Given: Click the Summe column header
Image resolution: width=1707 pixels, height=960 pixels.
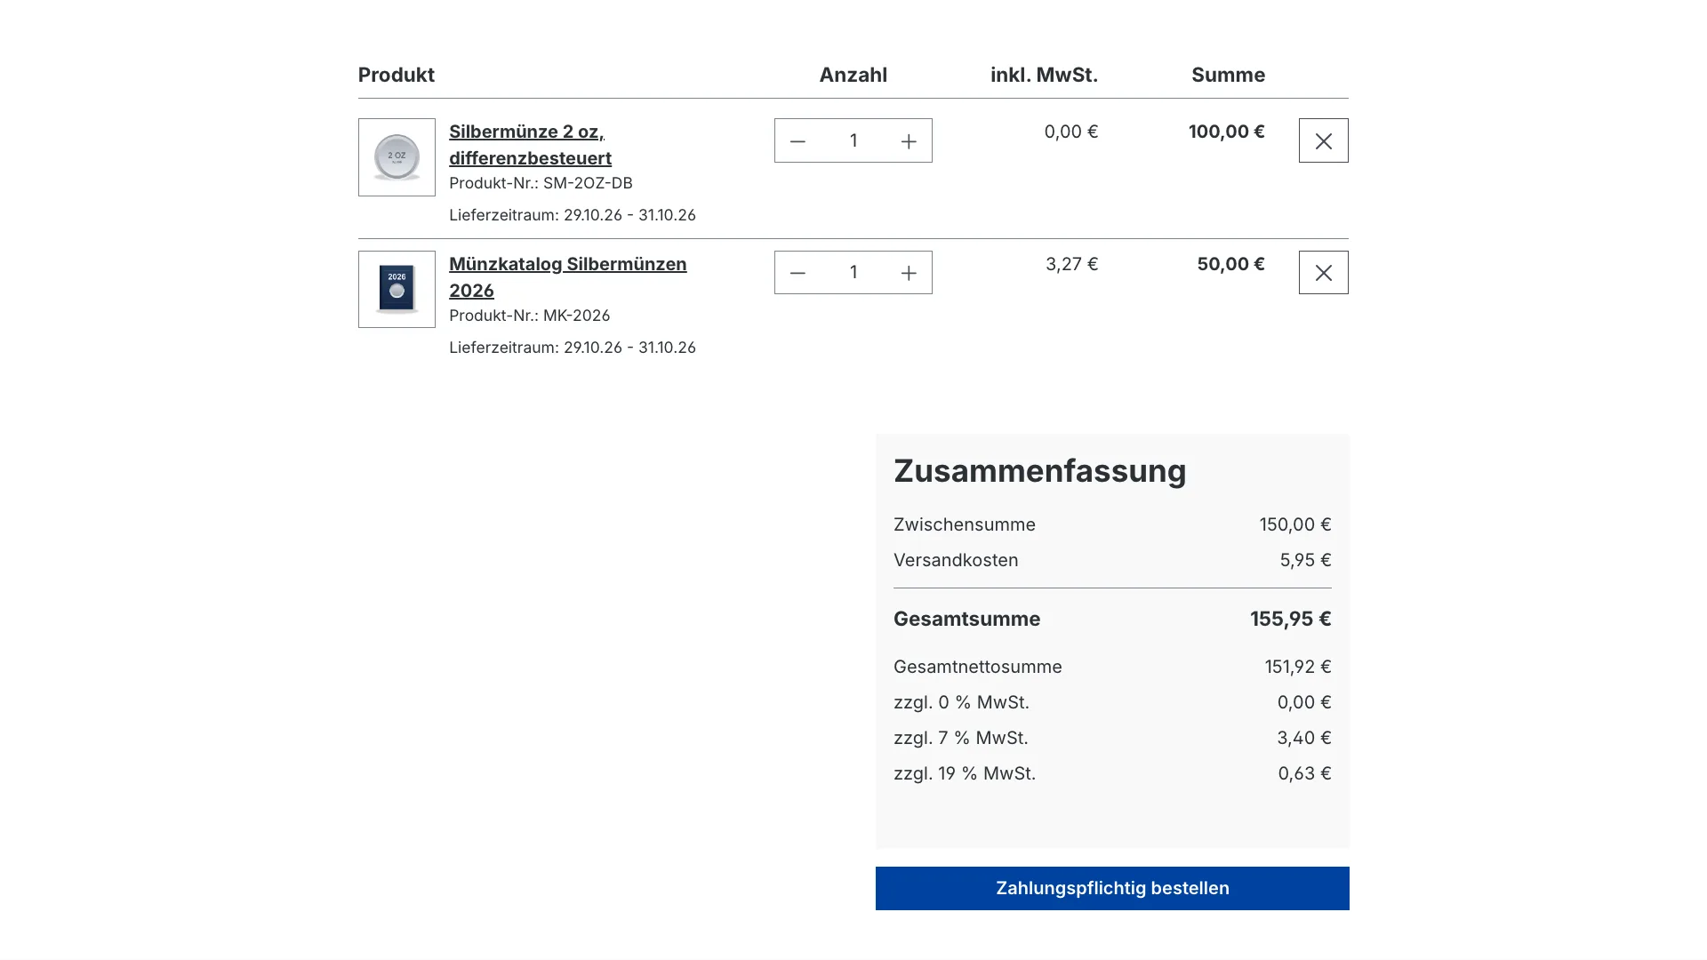Looking at the screenshot, I should (x=1228, y=75).
